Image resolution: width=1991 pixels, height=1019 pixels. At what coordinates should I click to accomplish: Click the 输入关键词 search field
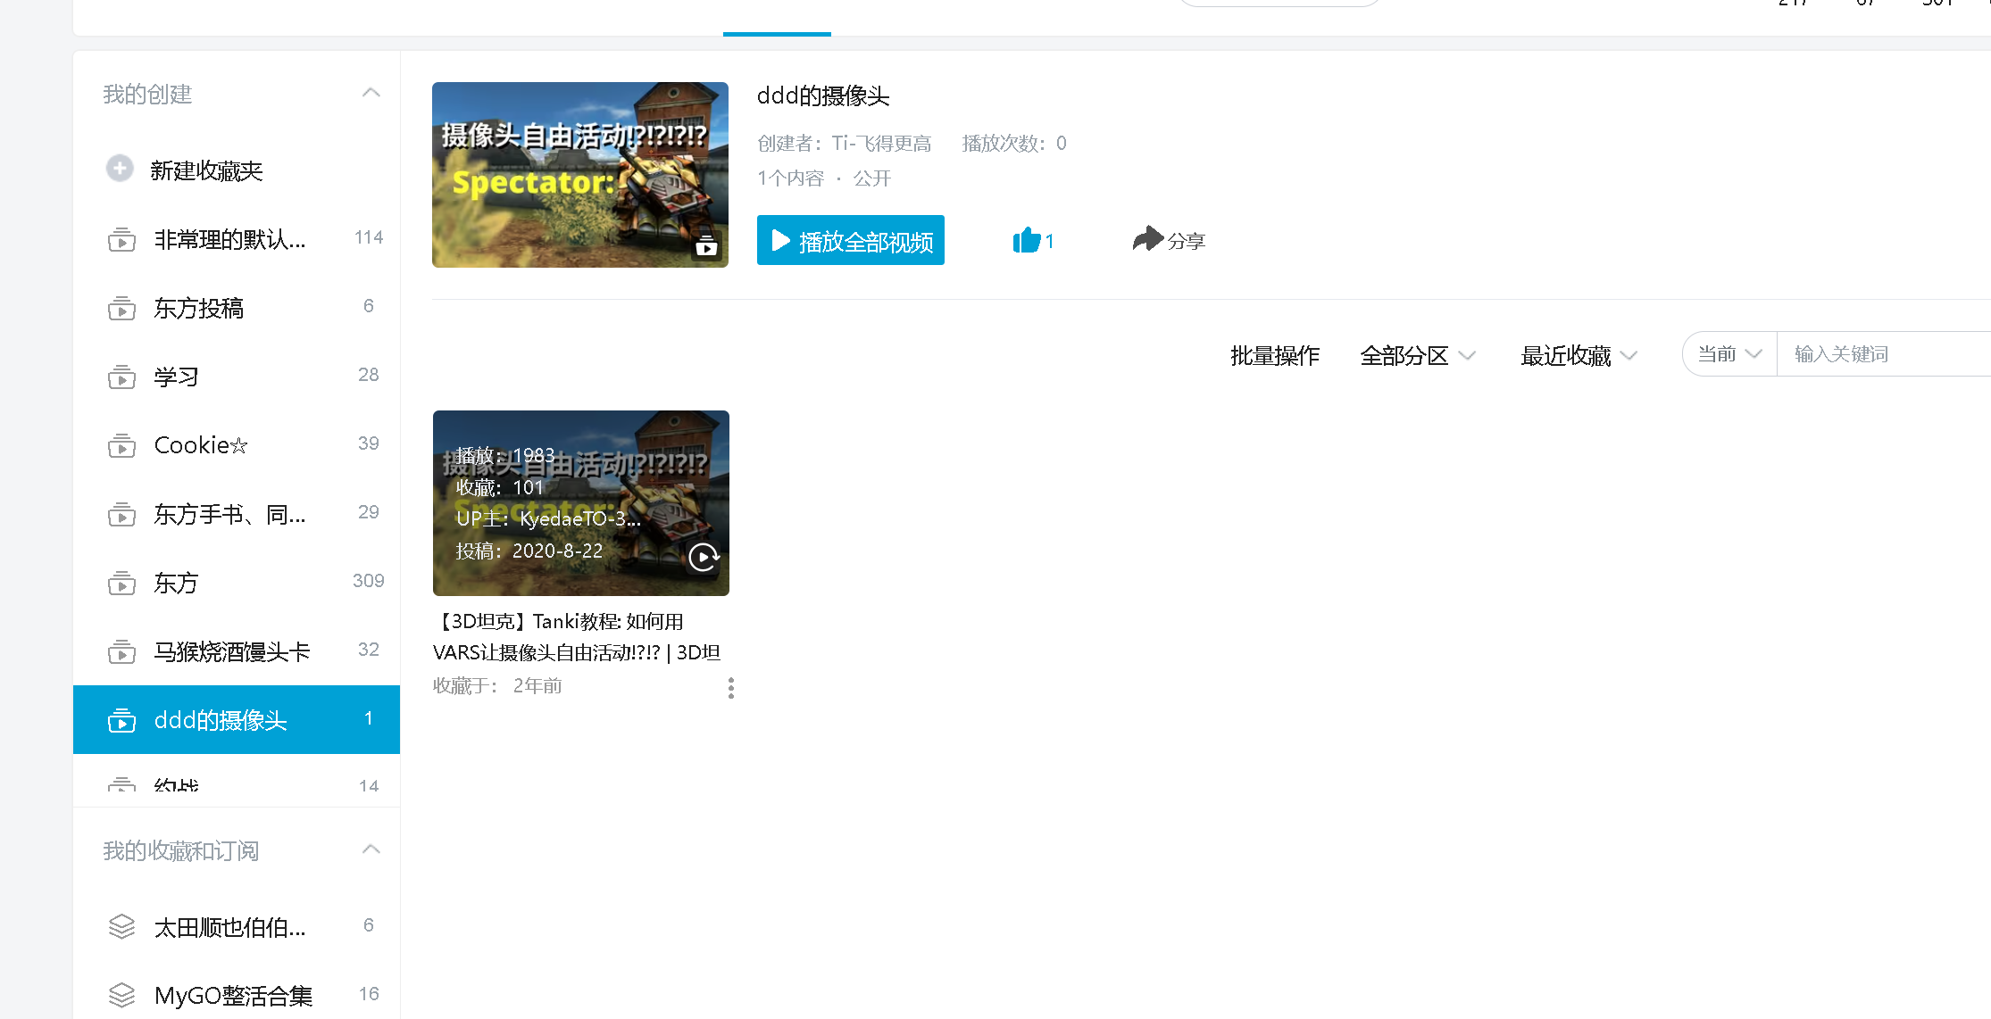tap(1884, 354)
